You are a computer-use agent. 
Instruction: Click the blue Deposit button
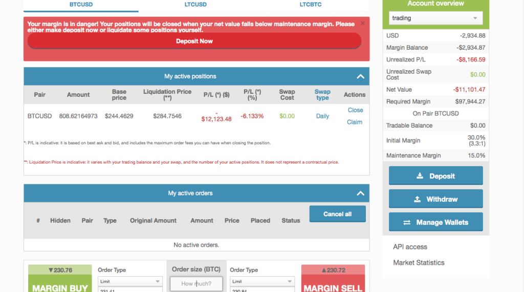point(436,176)
